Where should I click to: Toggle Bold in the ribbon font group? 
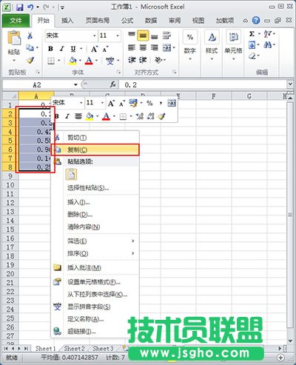click(x=50, y=49)
